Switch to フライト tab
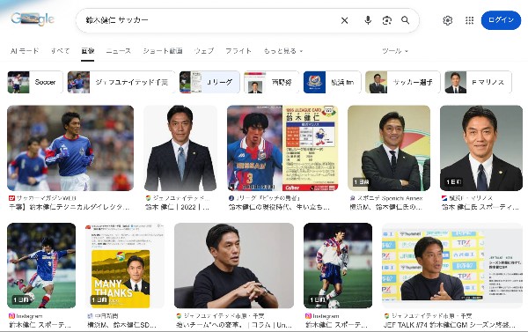Screen dimensions: 528x332 (x=238, y=51)
